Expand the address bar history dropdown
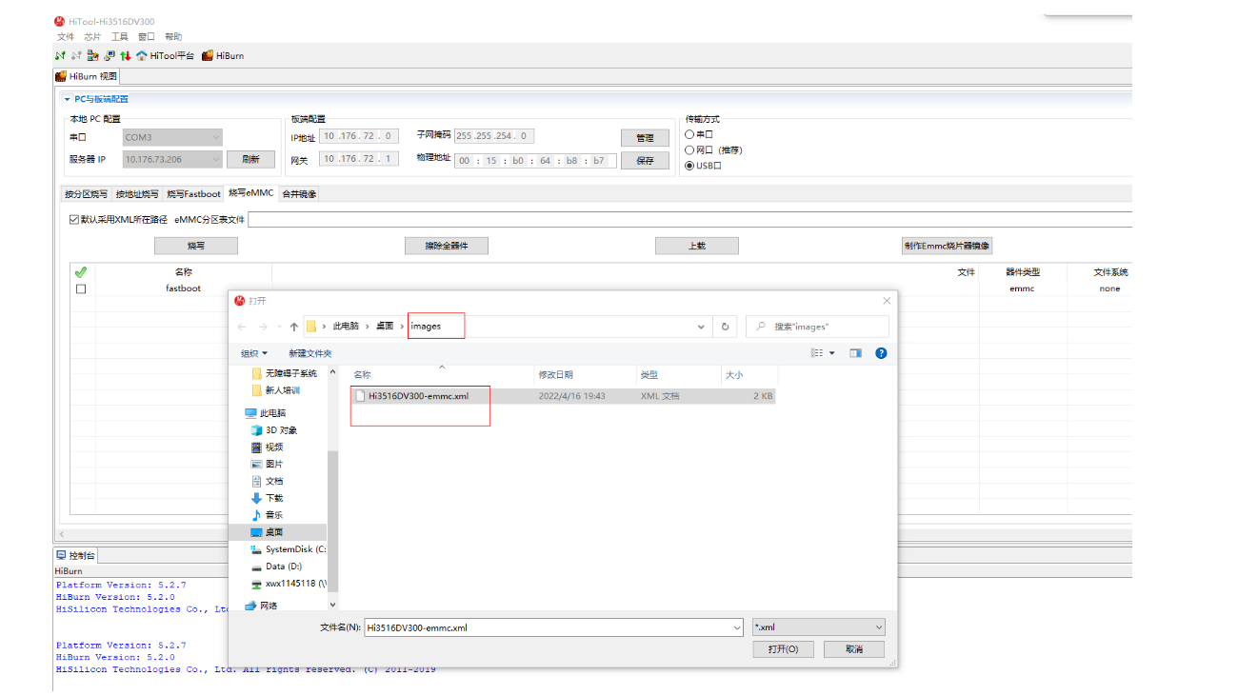Image resolution: width=1238 pixels, height=696 pixels. click(702, 327)
